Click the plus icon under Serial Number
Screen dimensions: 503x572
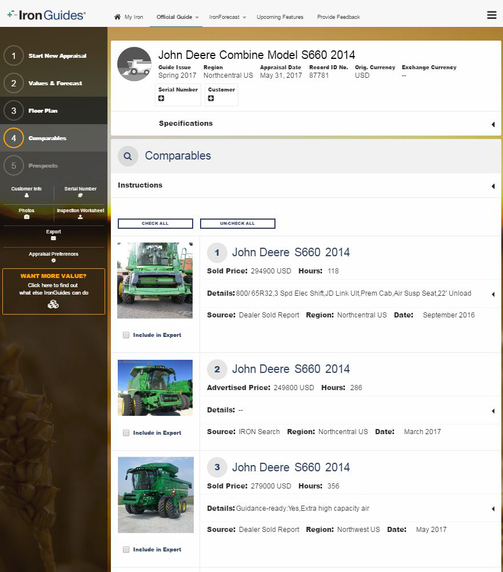tap(161, 98)
